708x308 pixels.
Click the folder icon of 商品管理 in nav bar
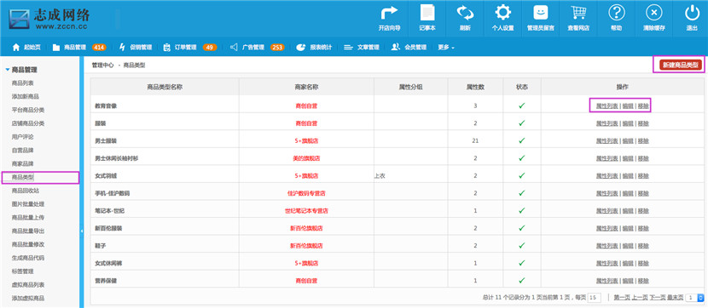point(56,48)
